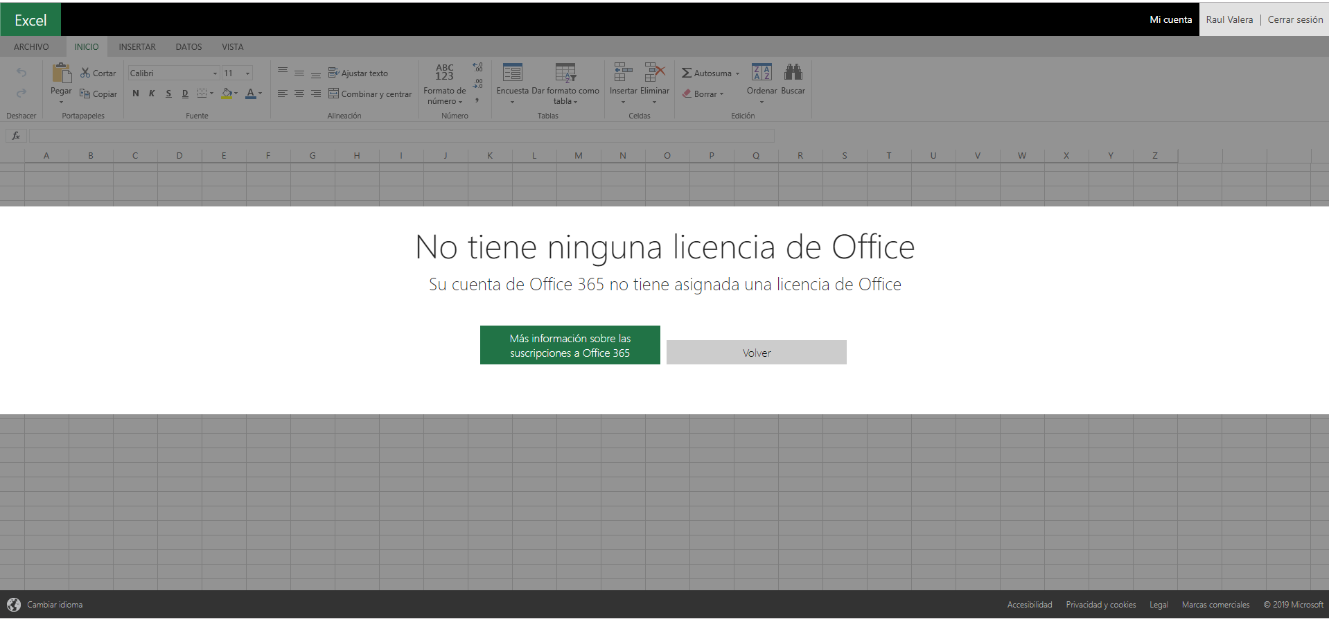The height and width of the screenshot is (620, 1329).
Task: Toggle Ajustar texto wrap option
Action: [358, 73]
